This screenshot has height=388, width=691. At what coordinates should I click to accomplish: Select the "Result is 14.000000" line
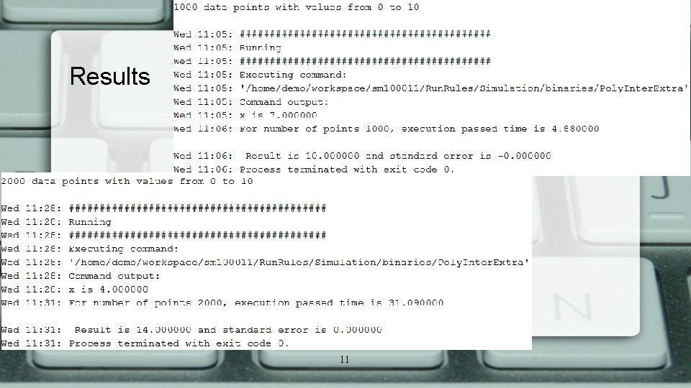click(191, 330)
